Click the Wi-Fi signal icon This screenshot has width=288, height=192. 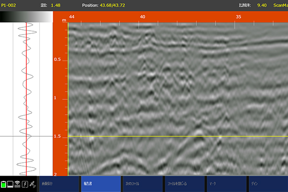pos(18,184)
